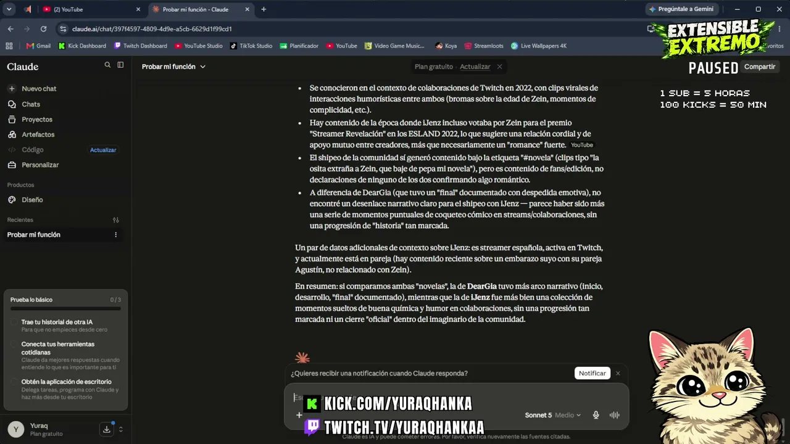Viewport: 790px width, 444px height.
Task: Open the YouTube bookmark in bookmarks bar
Action: coord(341,46)
